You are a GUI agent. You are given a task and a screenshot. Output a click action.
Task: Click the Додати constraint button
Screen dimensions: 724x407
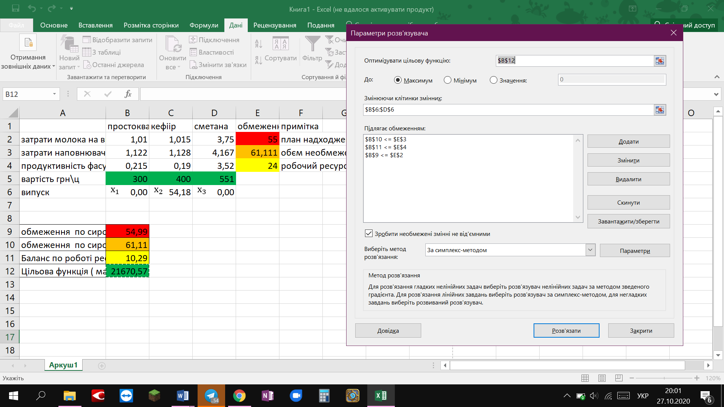pyautogui.click(x=629, y=141)
